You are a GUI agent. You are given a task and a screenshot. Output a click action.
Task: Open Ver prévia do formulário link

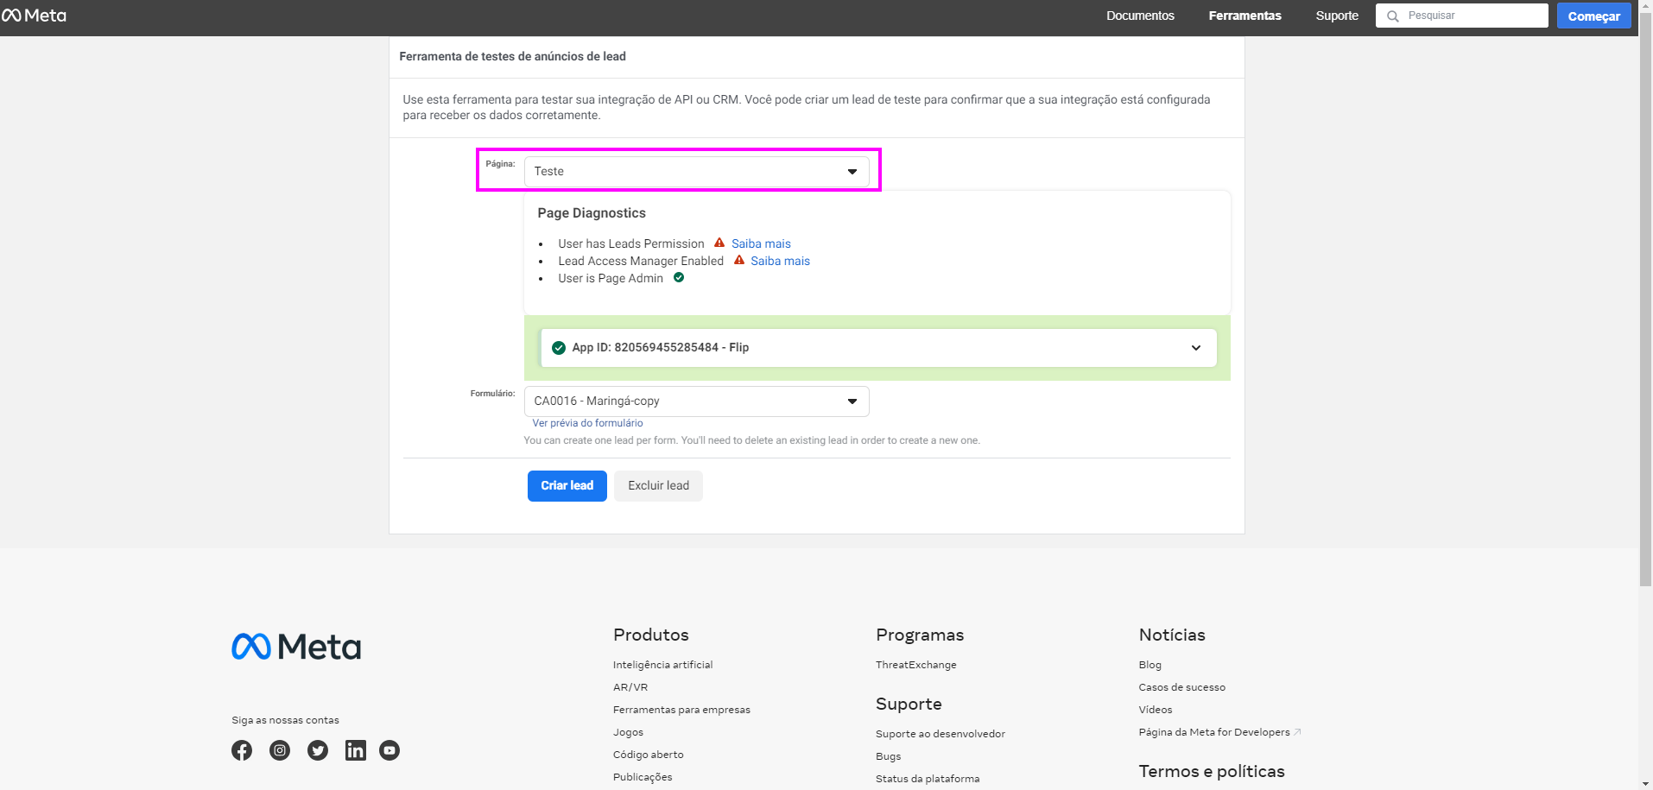pyautogui.click(x=587, y=423)
